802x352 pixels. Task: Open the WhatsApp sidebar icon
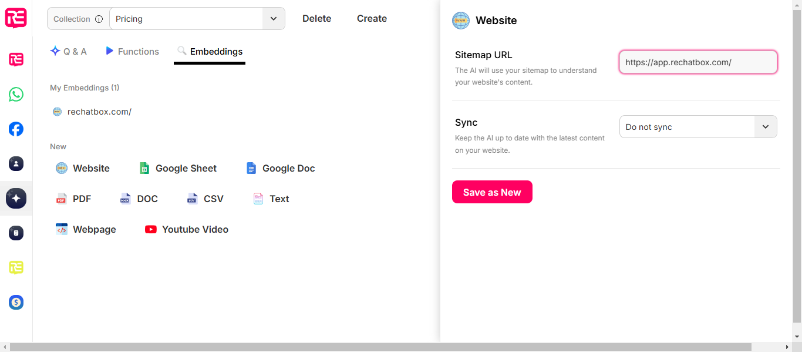pos(16,94)
